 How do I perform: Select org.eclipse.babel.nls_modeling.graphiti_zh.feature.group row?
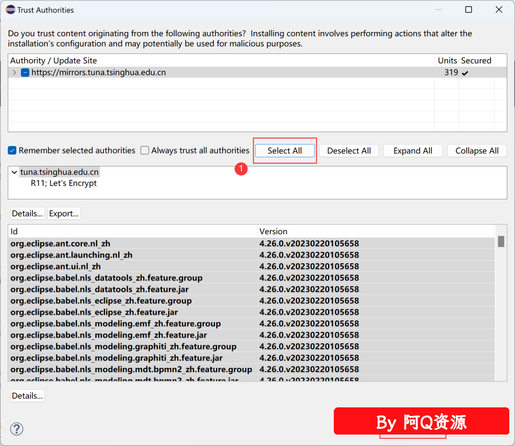[x=252, y=346]
